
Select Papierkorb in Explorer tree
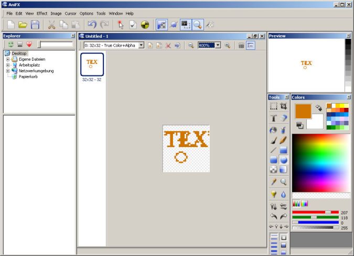pyautogui.click(x=28, y=76)
